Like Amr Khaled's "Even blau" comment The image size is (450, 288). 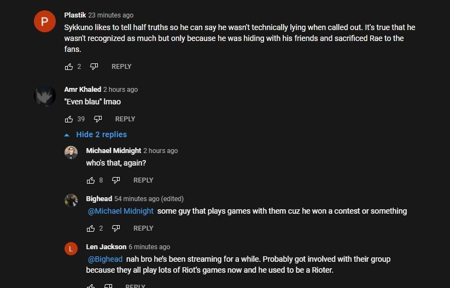pyautogui.click(x=69, y=119)
